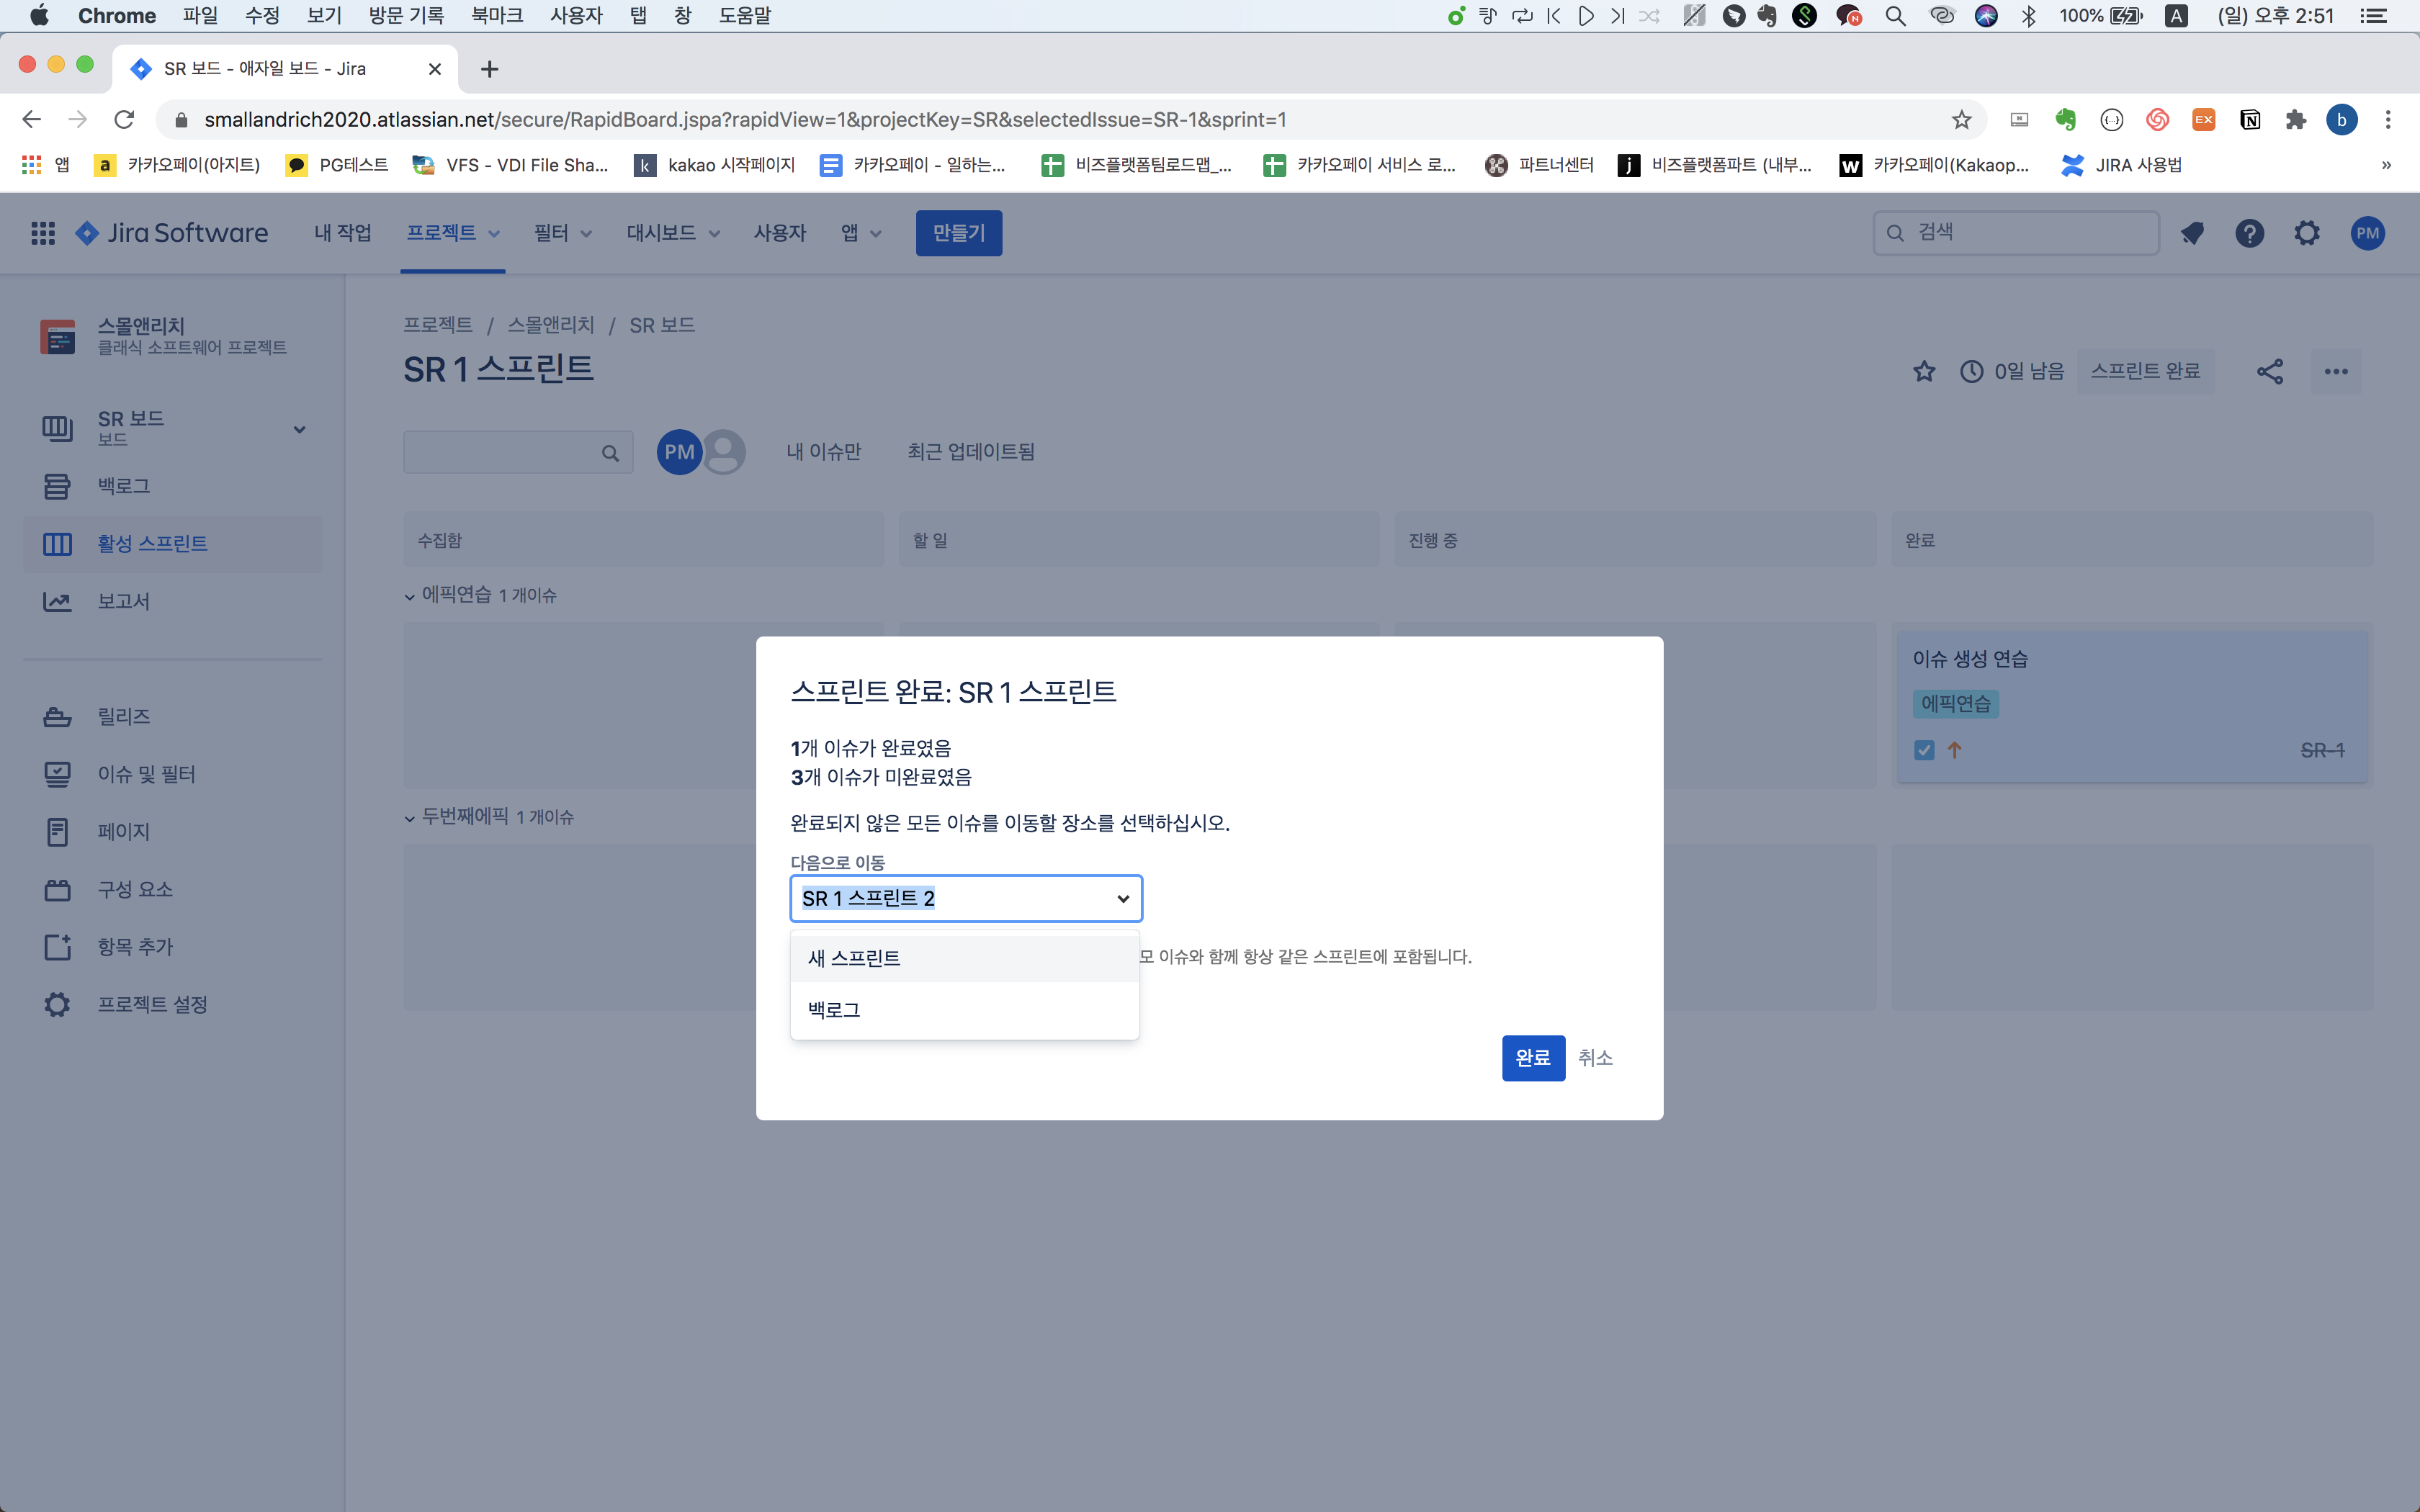Click the notifications icon in Jira header
The width and height of the screenshot is (2420, 1512).
click(x=2192, y=233)
